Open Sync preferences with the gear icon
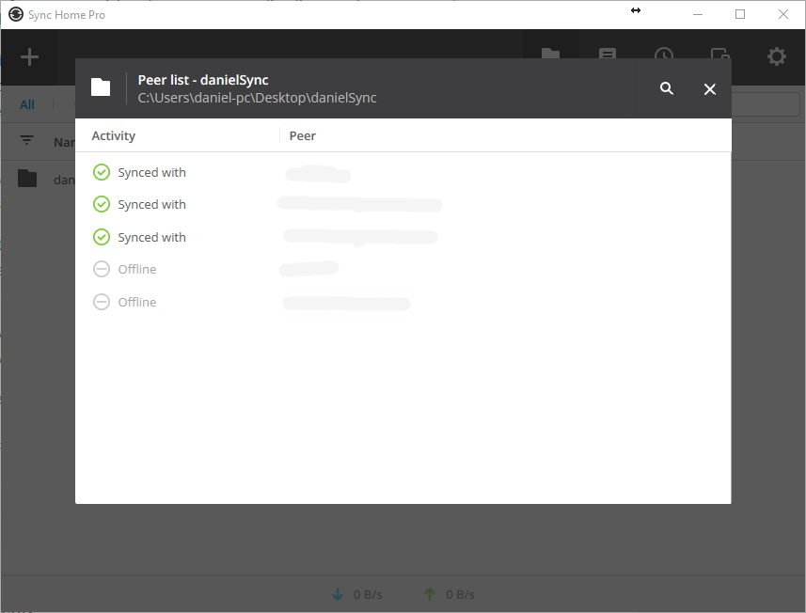The width and height of the screenshot is (806, 613). point(776,56)
